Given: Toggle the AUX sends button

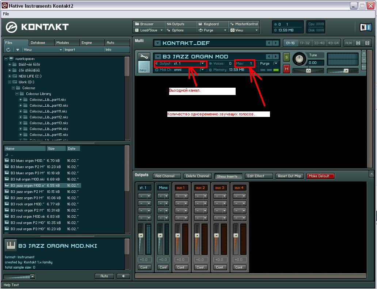Looking at the screenshot, I should point(349,43).
